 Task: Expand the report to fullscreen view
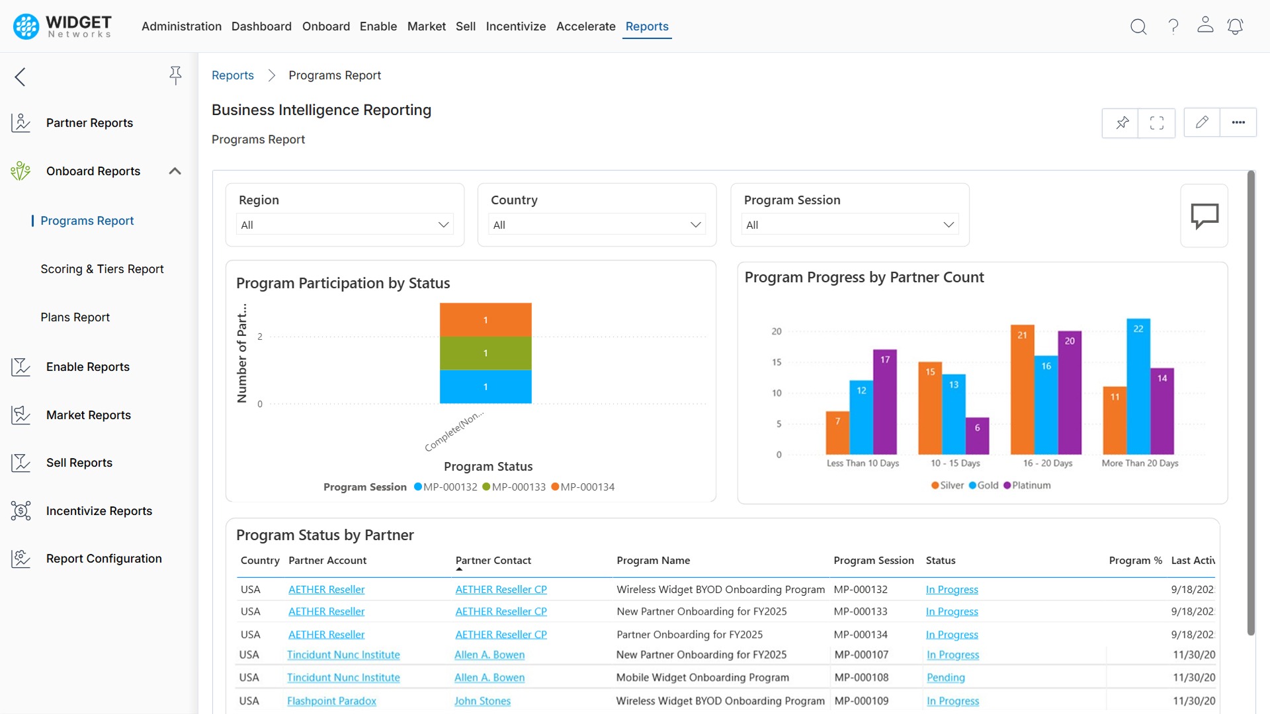coord(1156,123)
